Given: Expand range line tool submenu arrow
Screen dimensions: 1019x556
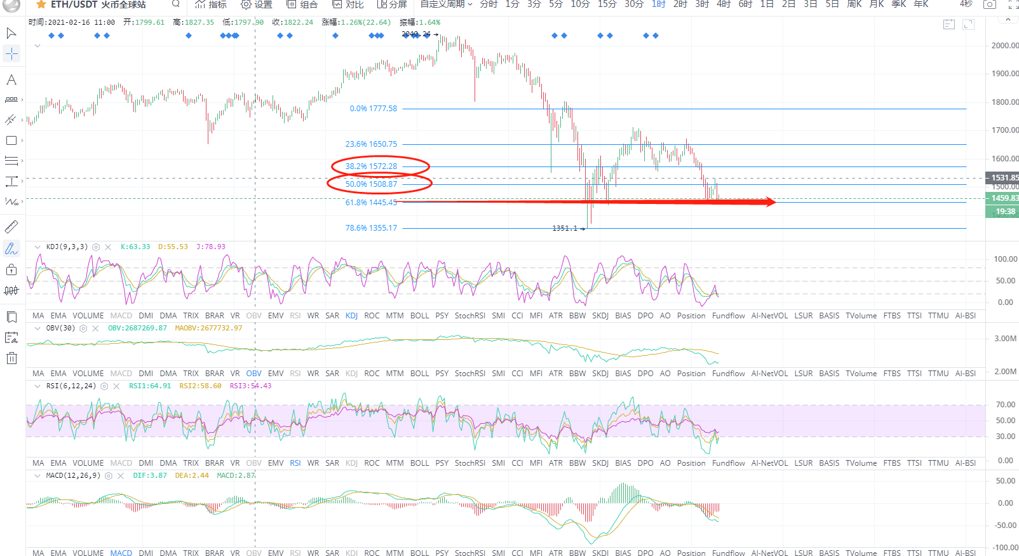Looking at the screenshot, I should (22, 100).
